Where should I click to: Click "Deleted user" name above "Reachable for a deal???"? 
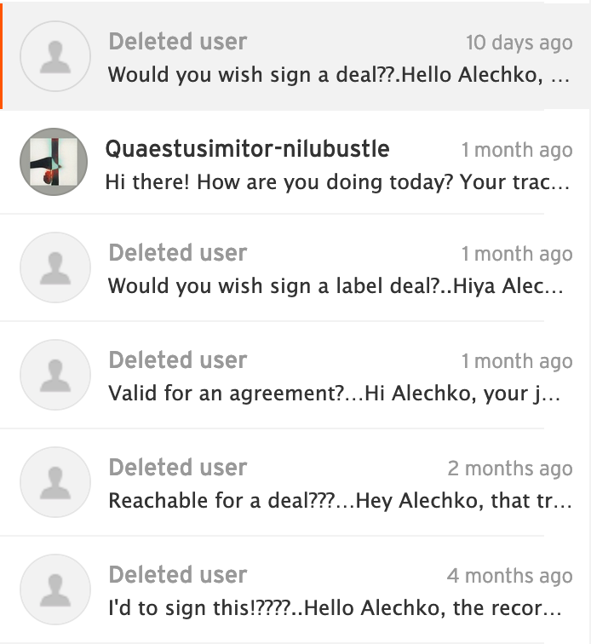177,468
